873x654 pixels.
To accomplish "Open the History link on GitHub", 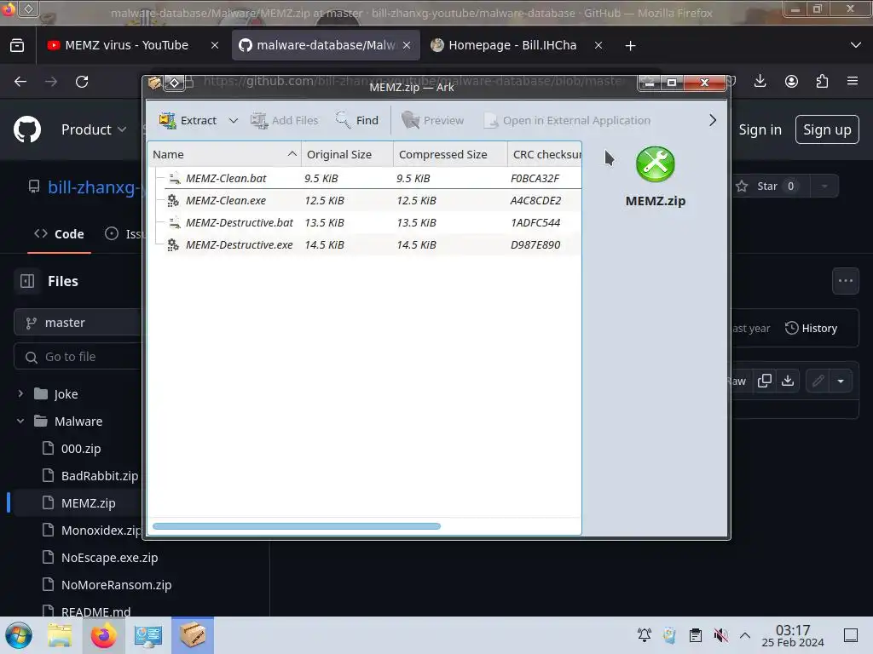I will 812,328.
